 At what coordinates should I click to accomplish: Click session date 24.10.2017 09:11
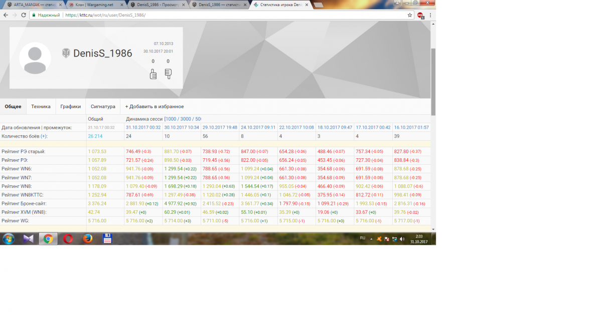tap(258, 128)
